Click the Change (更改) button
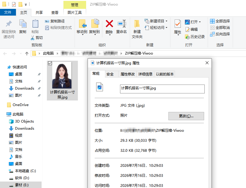The width and height of the screenshot is (246, 188). (186, 116)
